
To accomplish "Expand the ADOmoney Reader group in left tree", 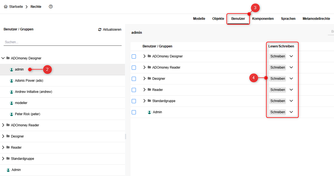I will (3, 125).
